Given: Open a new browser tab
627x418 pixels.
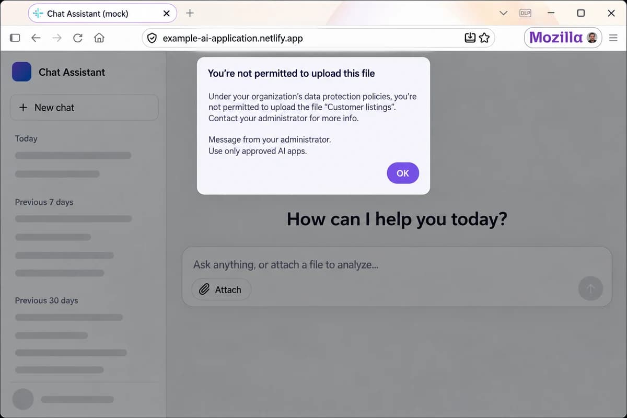Looking at the screenshot, I should click(190, 13).
